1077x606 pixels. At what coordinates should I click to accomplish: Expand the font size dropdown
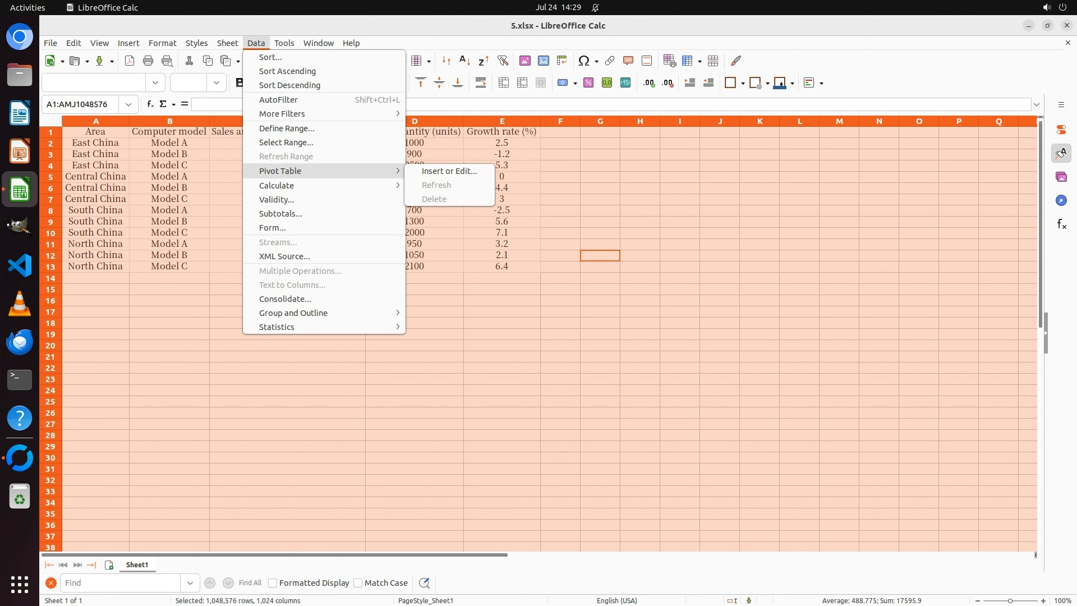tap(216, 83)
